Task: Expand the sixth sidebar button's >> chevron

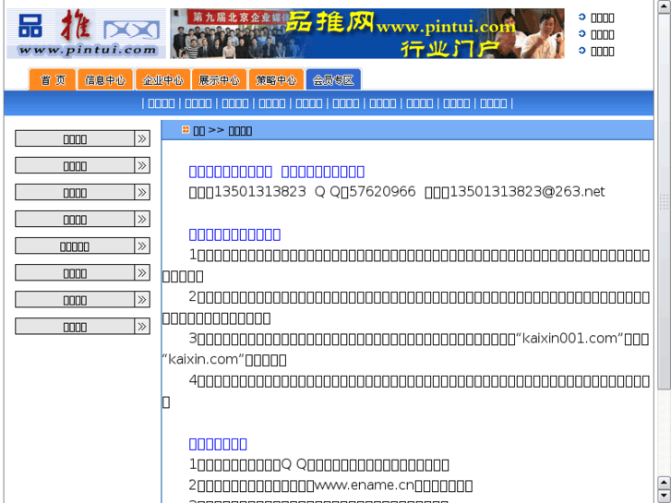Action: point(142,272)
